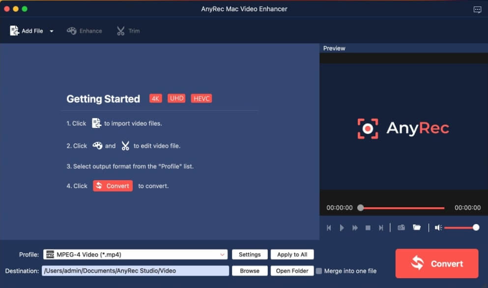
Task: Mute the audio via speaker icon
Action: (x=438, y=228)
